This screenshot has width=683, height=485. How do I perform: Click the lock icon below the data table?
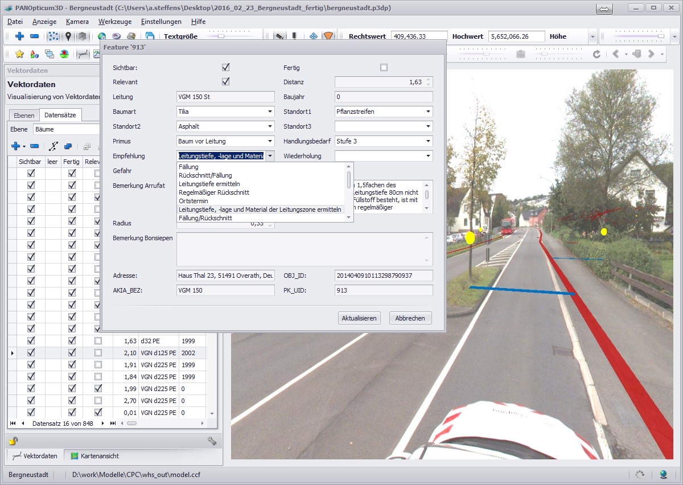pyautogui.click(x=13, y=440)
